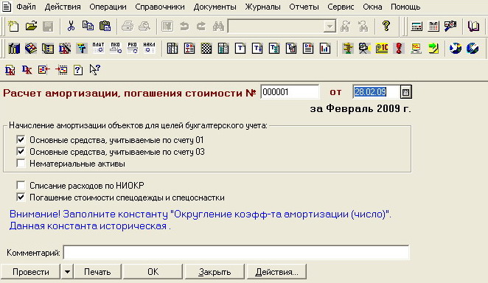The width and height of the screenshot is (488, 283).
Task: Click the search binoculars icon
Action: coord(218,27)
